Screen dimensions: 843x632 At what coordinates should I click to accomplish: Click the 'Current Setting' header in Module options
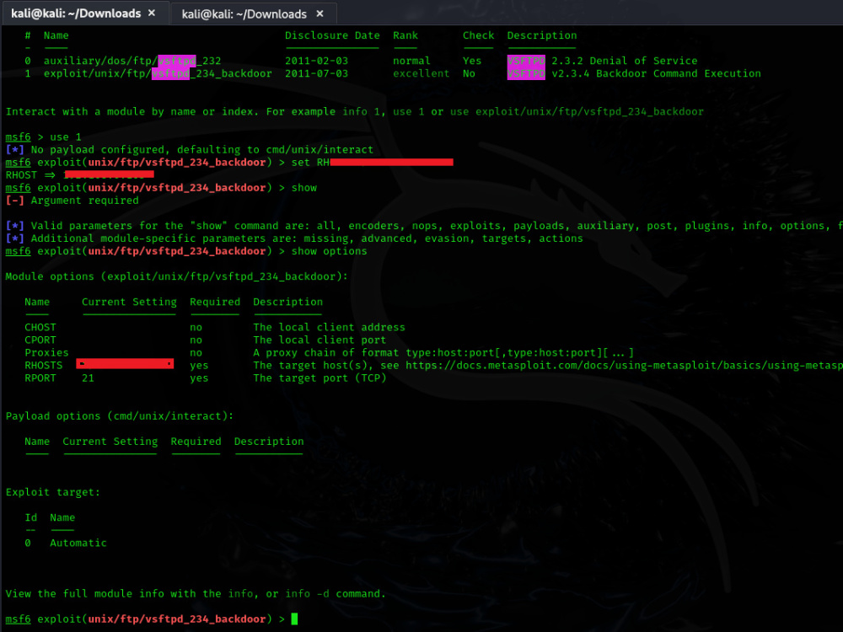coord(129,302)
